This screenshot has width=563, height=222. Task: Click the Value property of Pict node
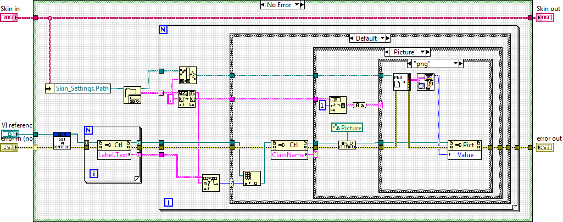465,155
